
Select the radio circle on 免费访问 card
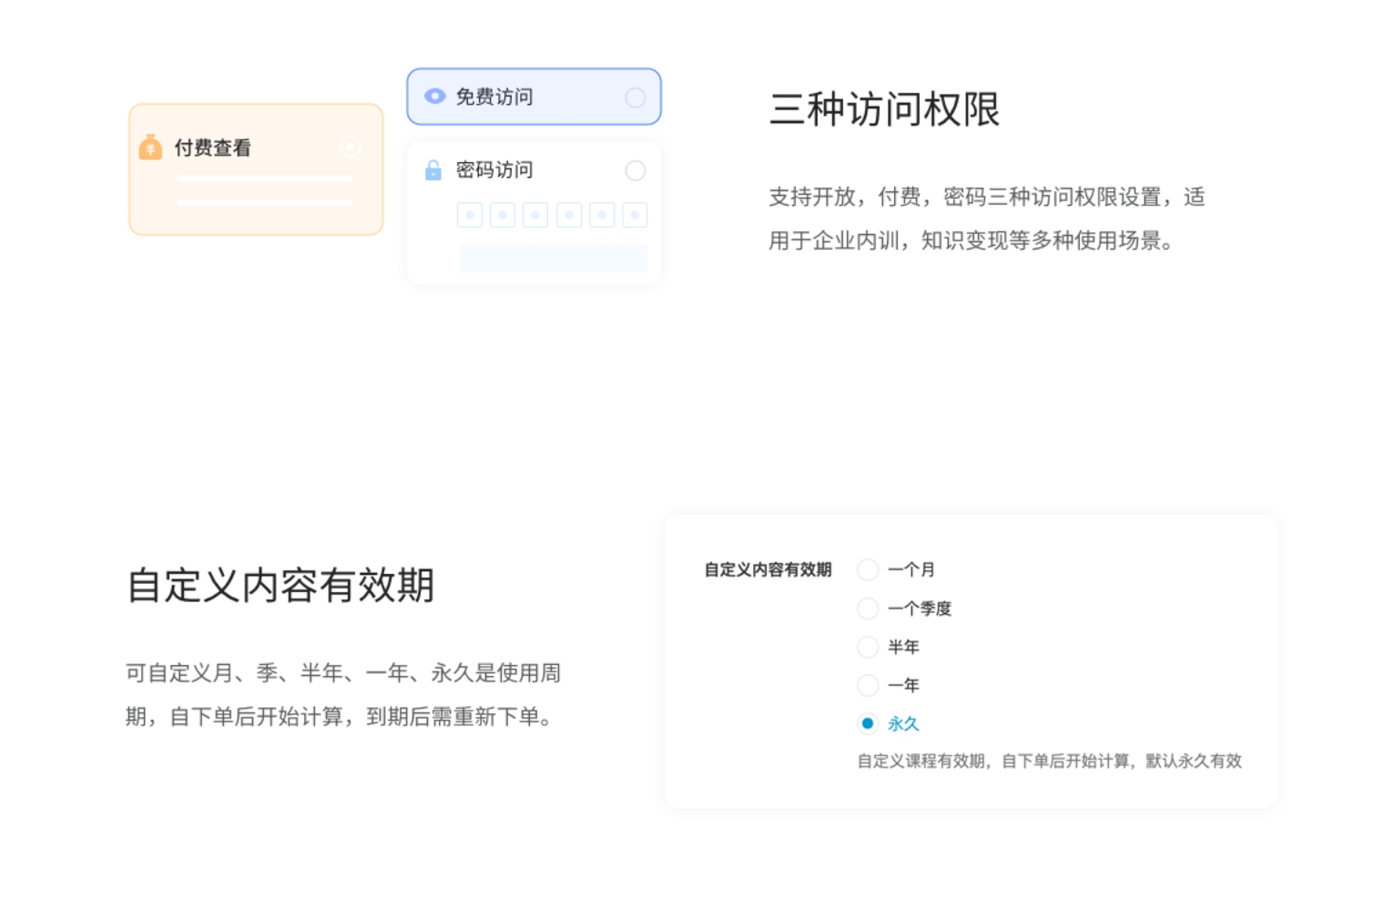point(636,97)
